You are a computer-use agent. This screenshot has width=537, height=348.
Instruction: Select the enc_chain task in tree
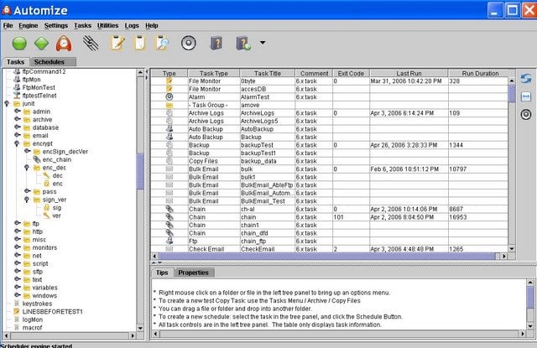pos(59,159)
